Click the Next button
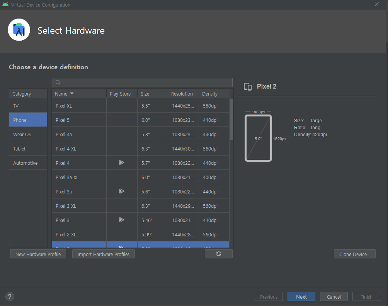388x306 pixels. (301, 297)
